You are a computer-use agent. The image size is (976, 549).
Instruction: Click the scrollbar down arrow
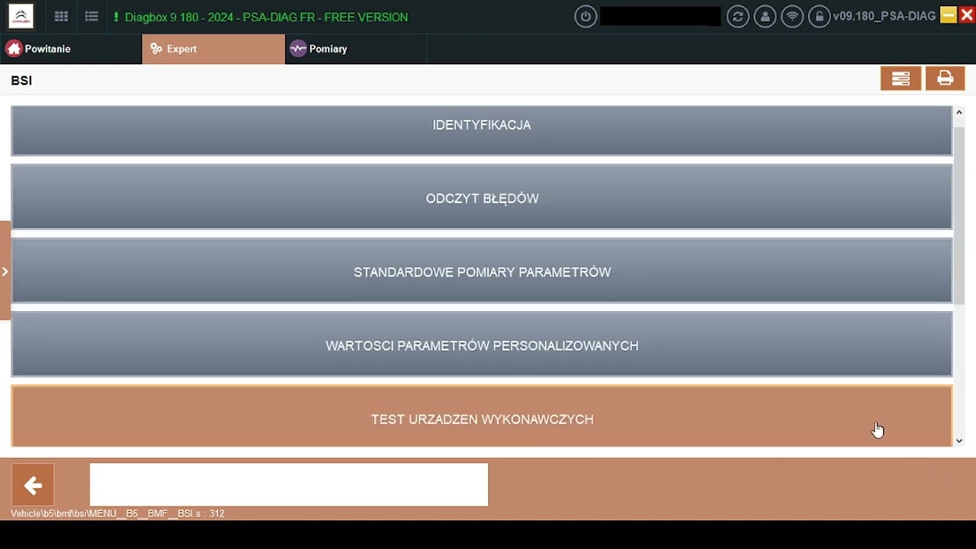tap(958, 441)
